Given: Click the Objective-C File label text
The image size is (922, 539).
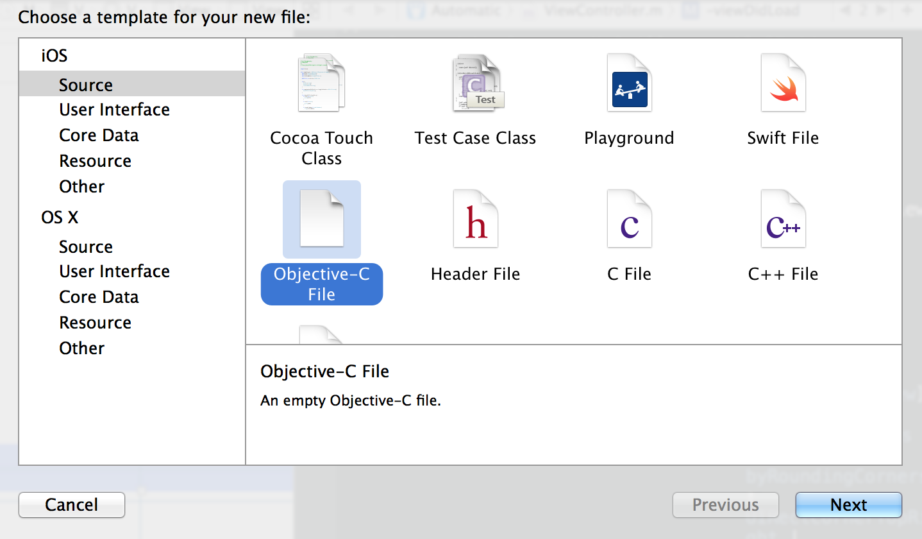Looking at the screenshot, I should coord(322,284).
